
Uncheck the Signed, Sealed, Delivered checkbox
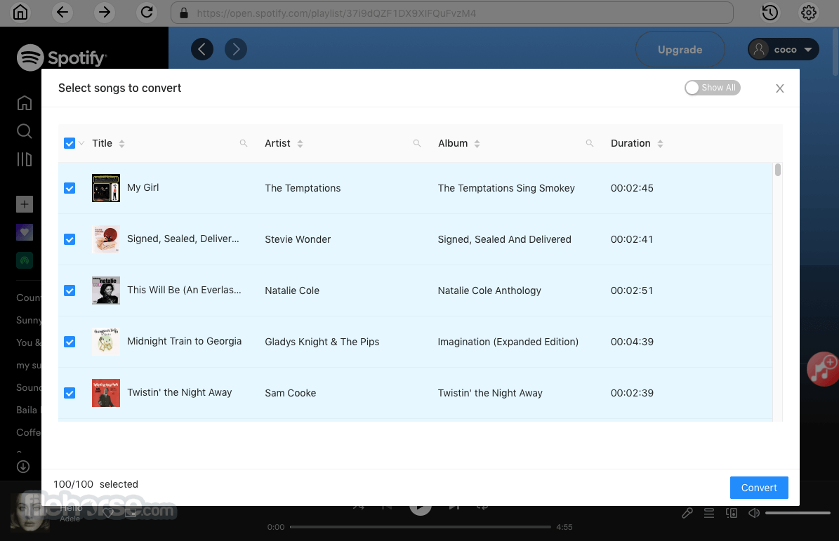(x=70, y=239)
